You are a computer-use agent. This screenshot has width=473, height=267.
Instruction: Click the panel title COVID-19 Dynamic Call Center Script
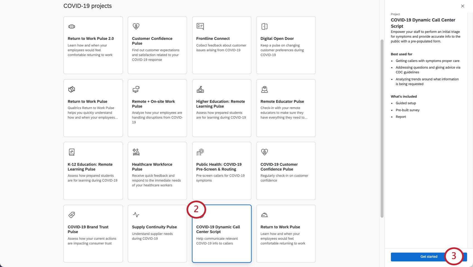coord(423,23)
